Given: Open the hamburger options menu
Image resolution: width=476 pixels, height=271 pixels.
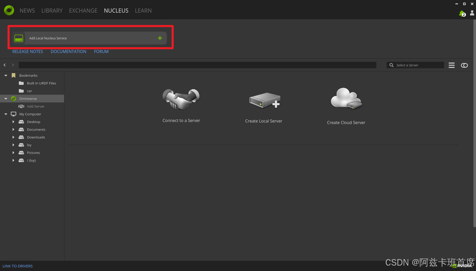Looking at the screenshot, I should pyautogui.click(x=452, y=65).
